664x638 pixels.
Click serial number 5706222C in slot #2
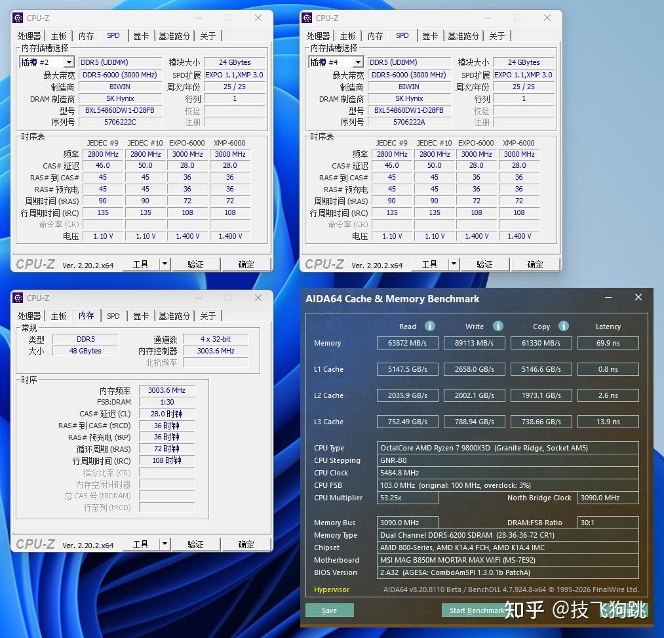point(120,122)
